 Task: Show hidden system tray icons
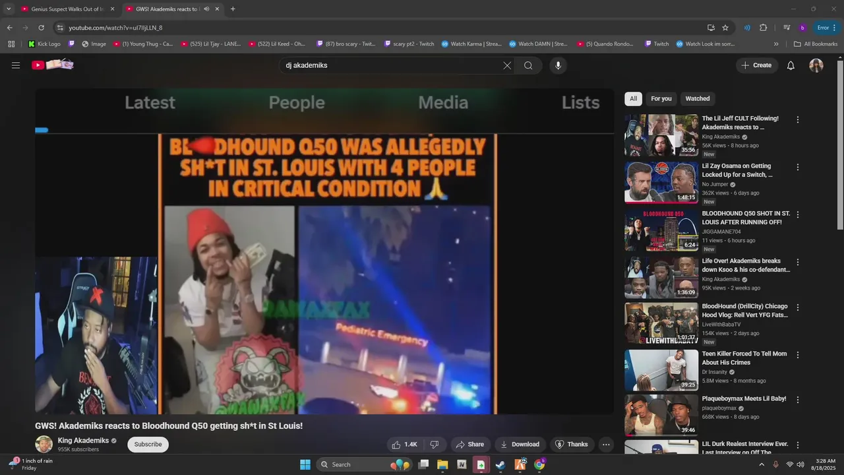[x=762, y=464]
